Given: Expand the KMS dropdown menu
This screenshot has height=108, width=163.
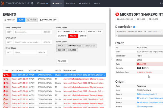Looking at the screenshot, I should (97, 4).
